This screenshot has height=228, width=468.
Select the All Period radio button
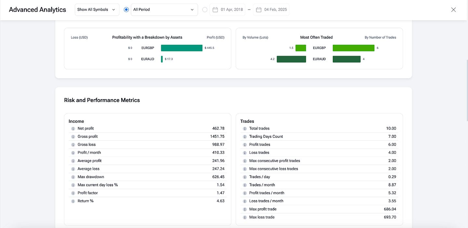click(126, 10)
